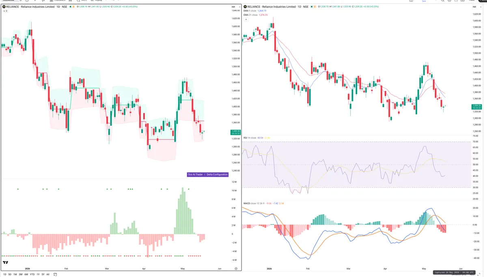Click 1,640.00 on left price scale
This screenshot has width=487, height=277.
tap(235, 11)
